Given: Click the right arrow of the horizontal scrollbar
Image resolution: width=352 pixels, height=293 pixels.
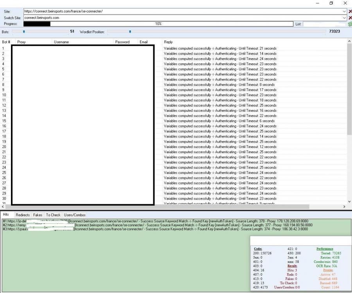Looking at the screenshot, I should [344, 206].
